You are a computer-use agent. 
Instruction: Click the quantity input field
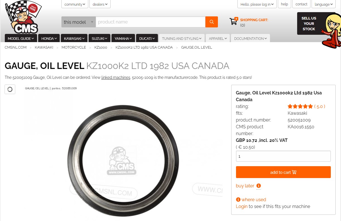pyautogui.click(x=283, y=156)
